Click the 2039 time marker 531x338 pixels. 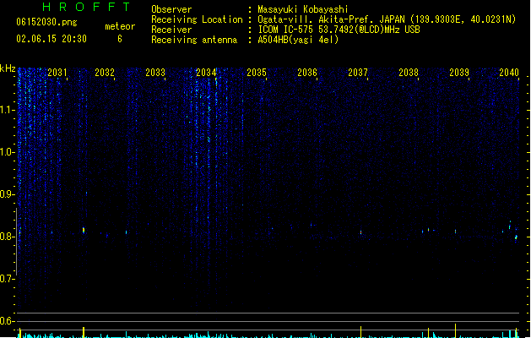pyautogui.click(x=459, y=73)
